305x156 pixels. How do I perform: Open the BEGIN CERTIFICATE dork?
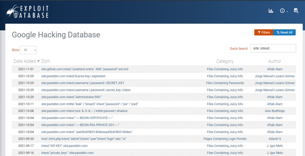[77, 118]
